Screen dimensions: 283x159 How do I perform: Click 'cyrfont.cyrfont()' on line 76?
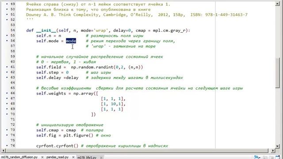pos(57,146)
